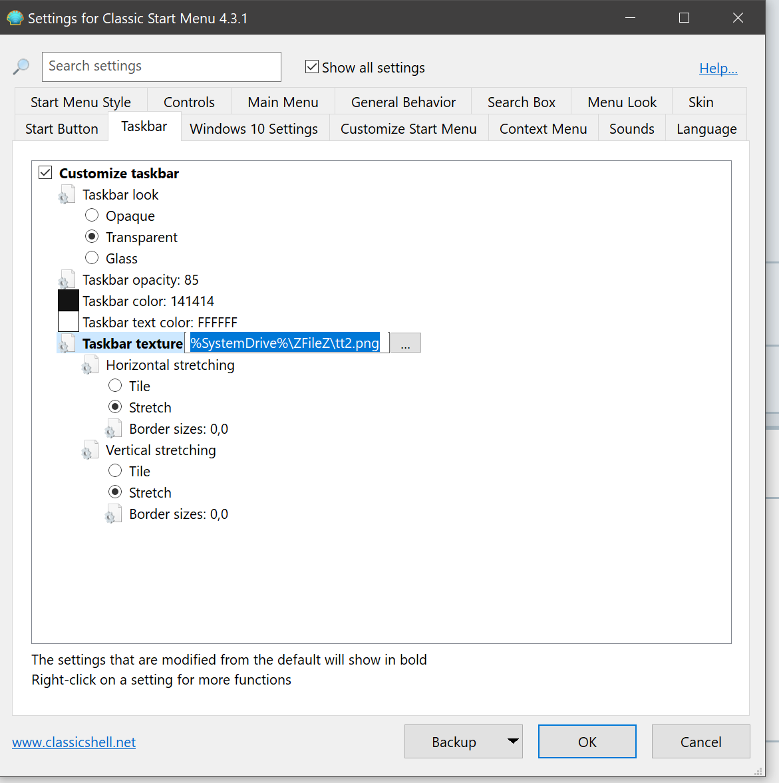
Task: Click the browse button for taskbar texture
Action: [x=406, y=343]
